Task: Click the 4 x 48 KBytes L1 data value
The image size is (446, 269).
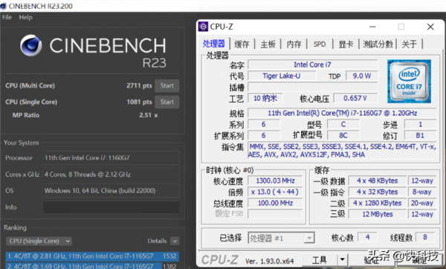Action: point(377,181)
